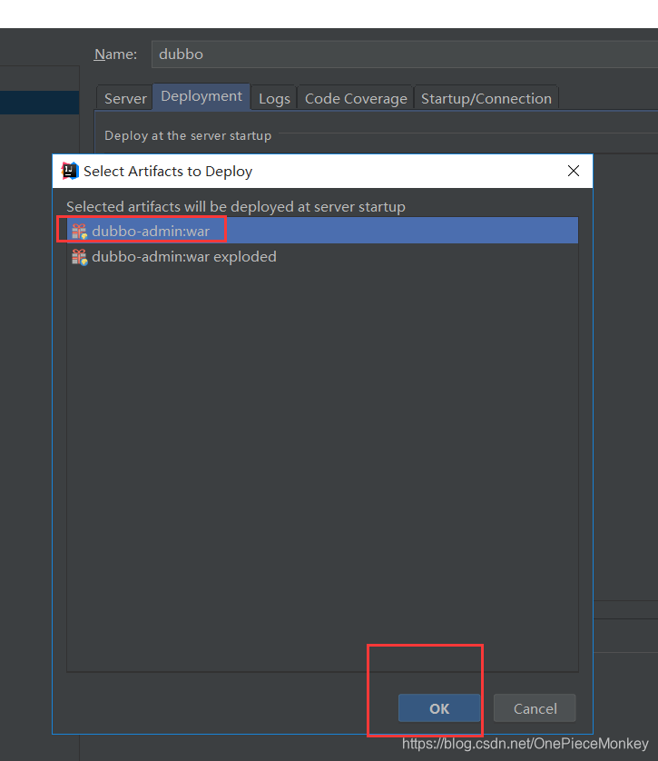The width and height of the screenshot is (658, 761).
Task: Select the dubbo-admin:war artifact
Action: pyautogui.click(x=322, y=231)
